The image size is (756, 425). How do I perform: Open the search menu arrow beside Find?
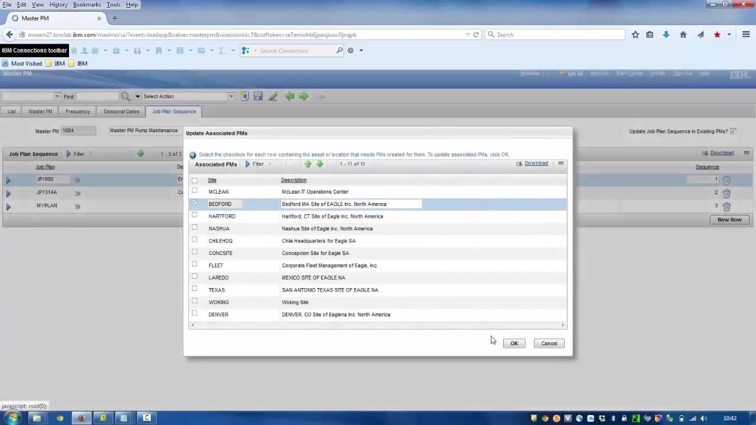138,96
